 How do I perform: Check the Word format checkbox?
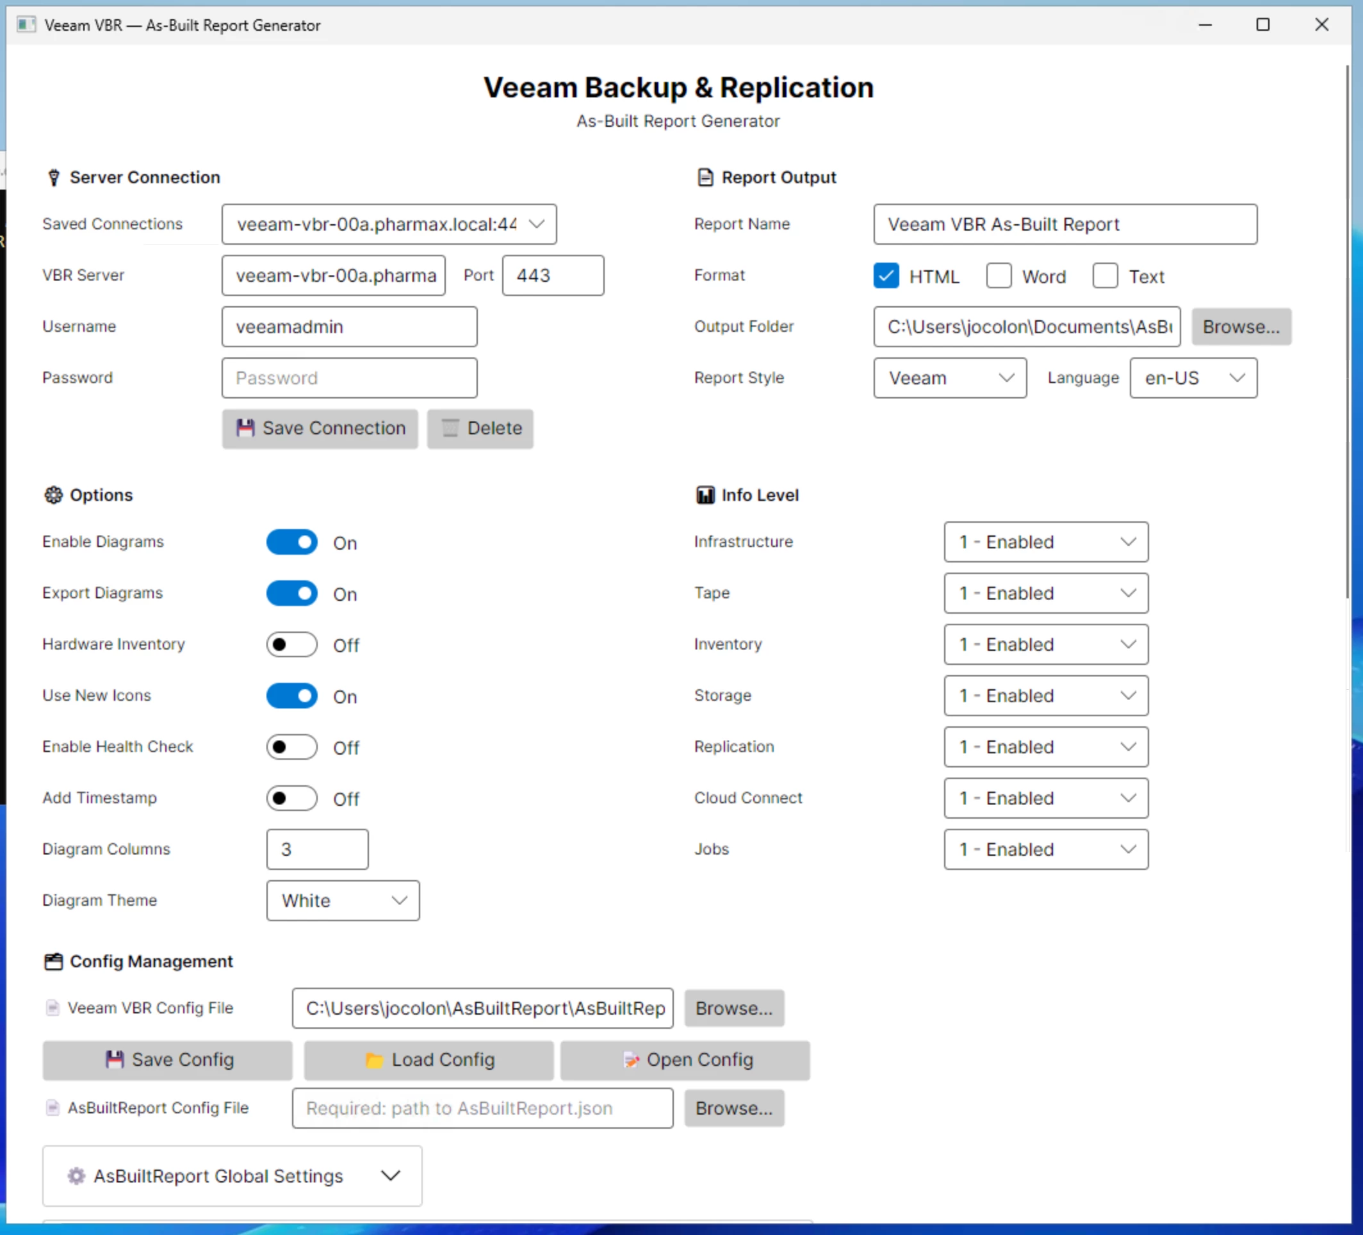[x=998, y=276]
